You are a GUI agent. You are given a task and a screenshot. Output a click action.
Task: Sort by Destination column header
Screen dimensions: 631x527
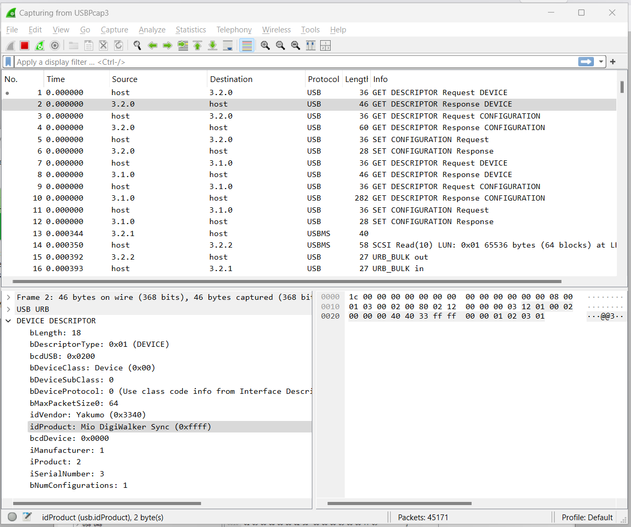pos(256,79)
